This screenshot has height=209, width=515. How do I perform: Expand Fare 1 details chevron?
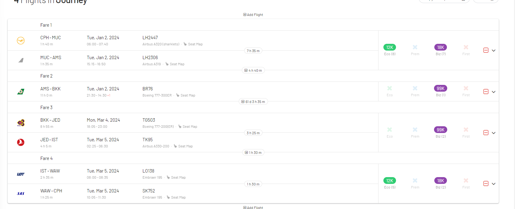494,51
